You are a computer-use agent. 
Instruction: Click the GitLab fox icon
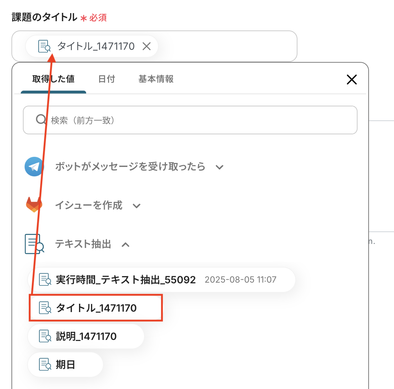[34, 205]
